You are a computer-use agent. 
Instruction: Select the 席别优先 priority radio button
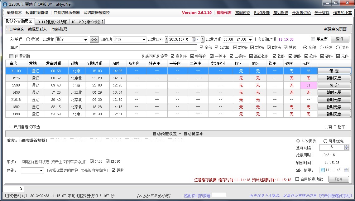pyautogui.click(x=325, y=141)
